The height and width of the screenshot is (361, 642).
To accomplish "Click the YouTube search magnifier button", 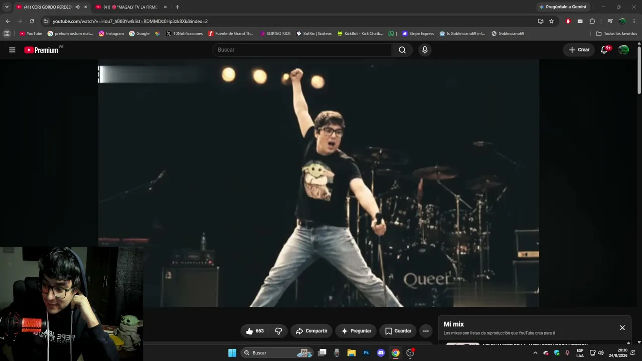I will [x=402, y=50].
